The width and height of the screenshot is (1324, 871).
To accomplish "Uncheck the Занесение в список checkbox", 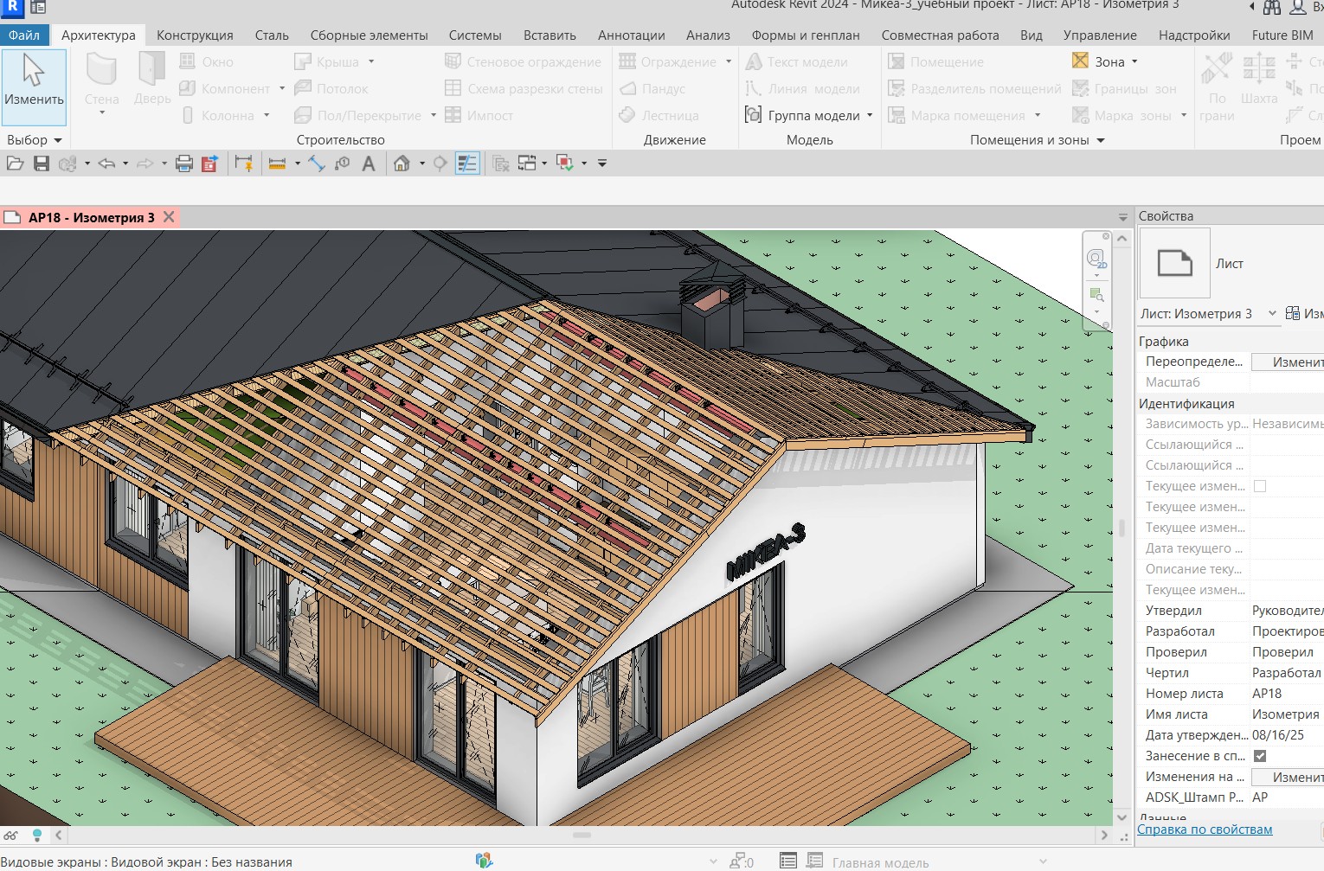I will click(1260, 756).
